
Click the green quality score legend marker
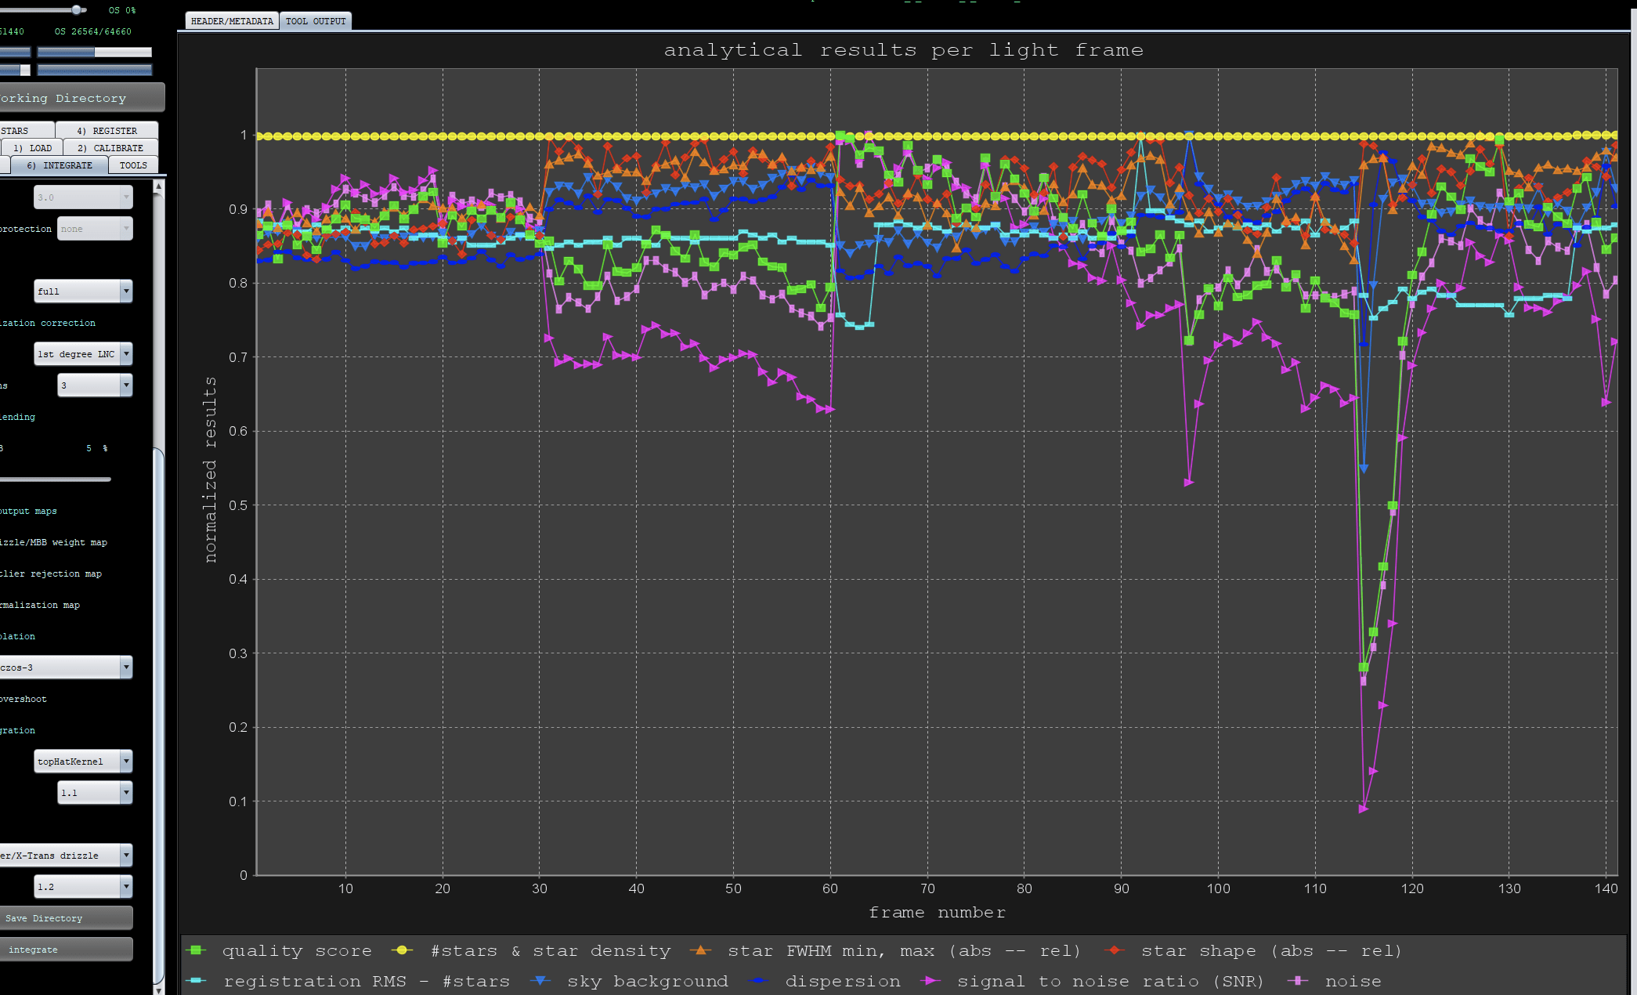coord(197,950)
